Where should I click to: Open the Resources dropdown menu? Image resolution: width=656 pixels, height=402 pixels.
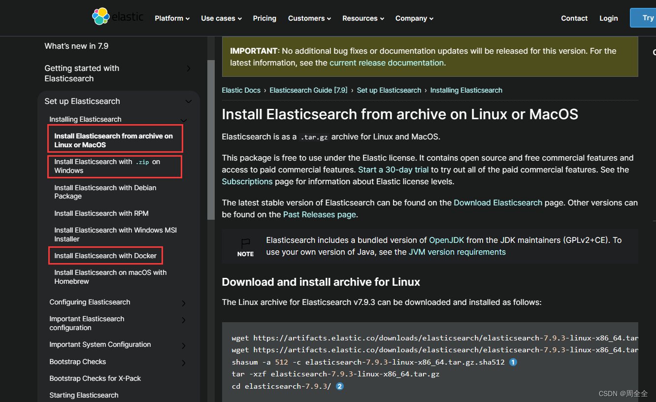tap(363, 18)
